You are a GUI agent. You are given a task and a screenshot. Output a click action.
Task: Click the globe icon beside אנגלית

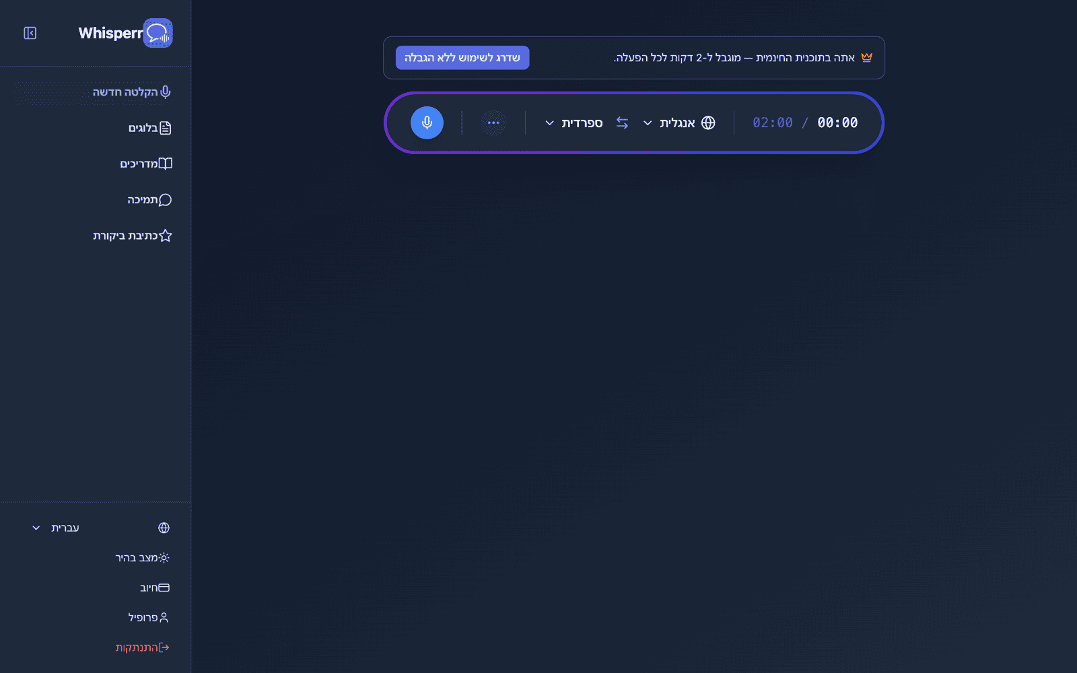coord(708,122)
